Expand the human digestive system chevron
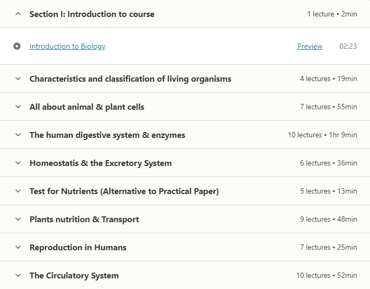Viewport: 370px width, 289px height. click(x=18, y=135)
